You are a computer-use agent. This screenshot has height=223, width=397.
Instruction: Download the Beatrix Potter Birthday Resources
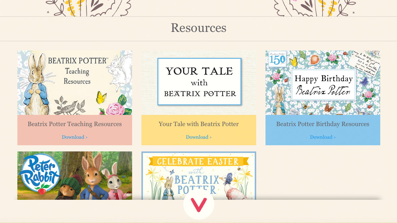[x=323, y=137]
